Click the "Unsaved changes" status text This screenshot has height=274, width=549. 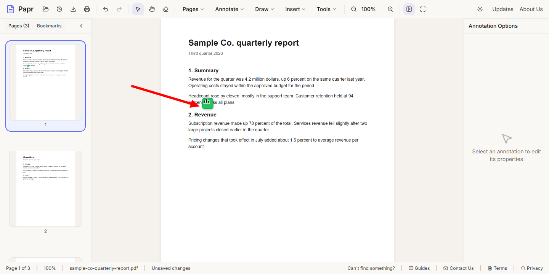click(x=171, y=268)
